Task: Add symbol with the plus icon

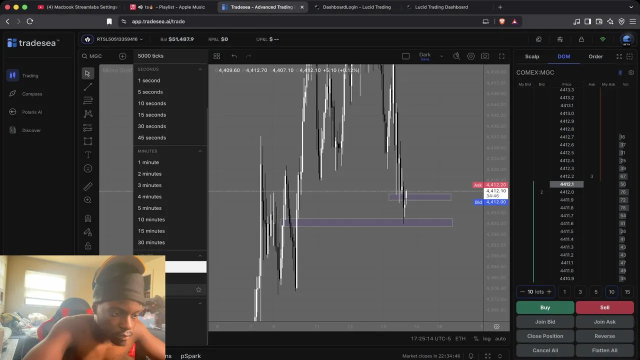Action: click(122, 56)
